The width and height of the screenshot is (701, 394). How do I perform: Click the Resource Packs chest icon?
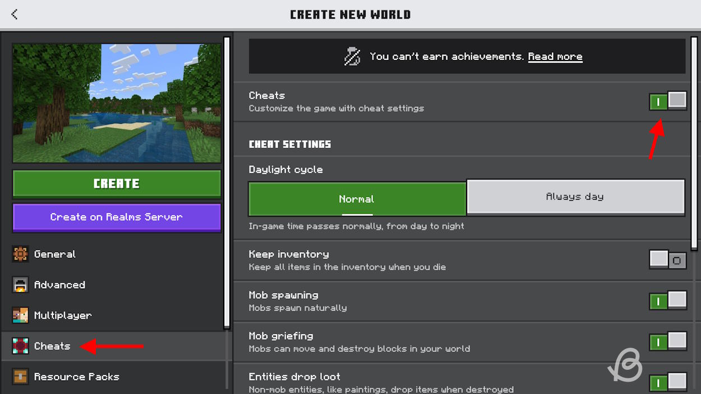coord(20,377)
